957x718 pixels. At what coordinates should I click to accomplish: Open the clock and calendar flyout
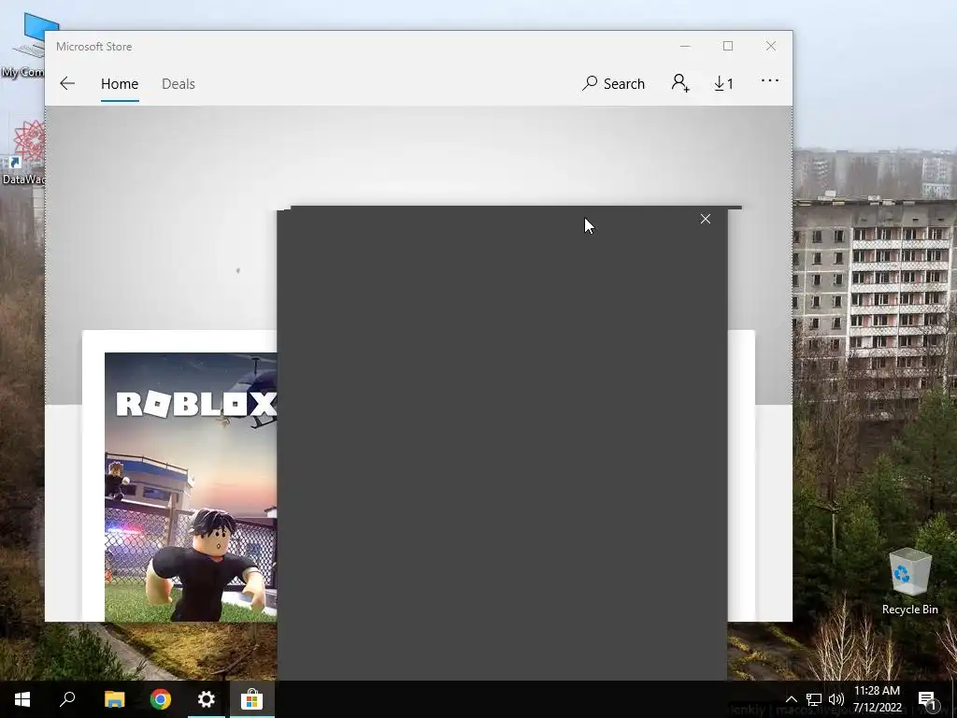877,699
